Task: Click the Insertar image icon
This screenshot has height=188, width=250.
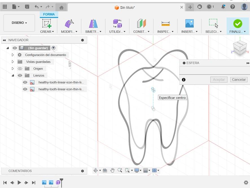Action: click(190, 24)
